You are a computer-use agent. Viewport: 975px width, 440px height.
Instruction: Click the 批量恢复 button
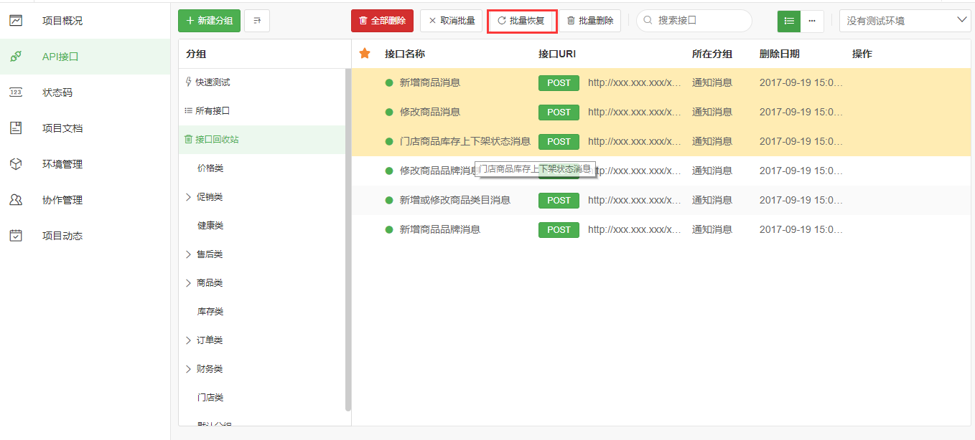522,21
